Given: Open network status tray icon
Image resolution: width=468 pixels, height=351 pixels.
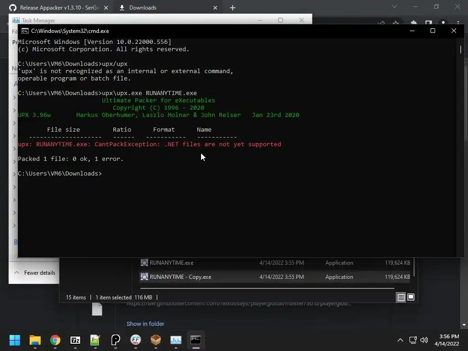Looking at the screenshot, I should (413, 340).
